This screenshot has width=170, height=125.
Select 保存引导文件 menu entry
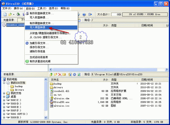(51, 47)
